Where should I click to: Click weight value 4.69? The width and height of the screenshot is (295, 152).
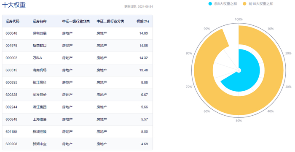coord(145,144)
